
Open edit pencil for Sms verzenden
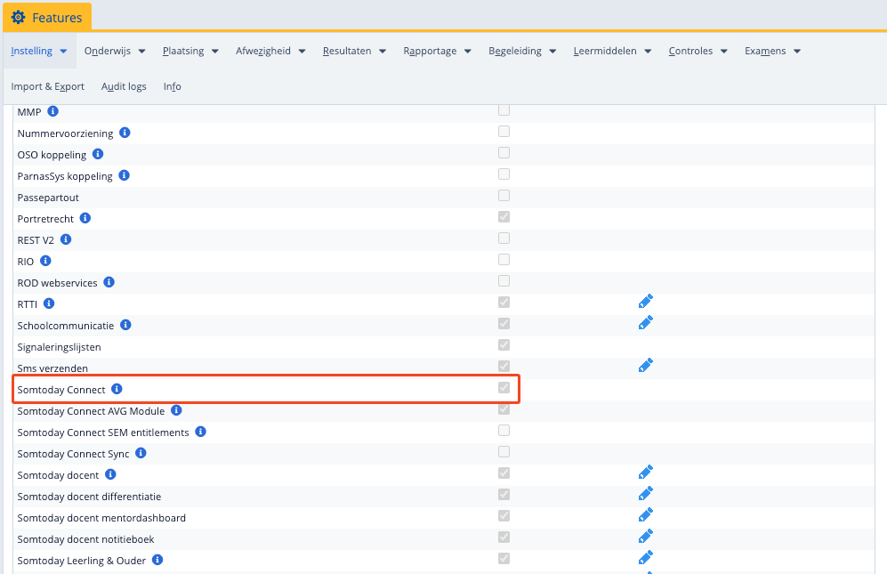[646, 366]
